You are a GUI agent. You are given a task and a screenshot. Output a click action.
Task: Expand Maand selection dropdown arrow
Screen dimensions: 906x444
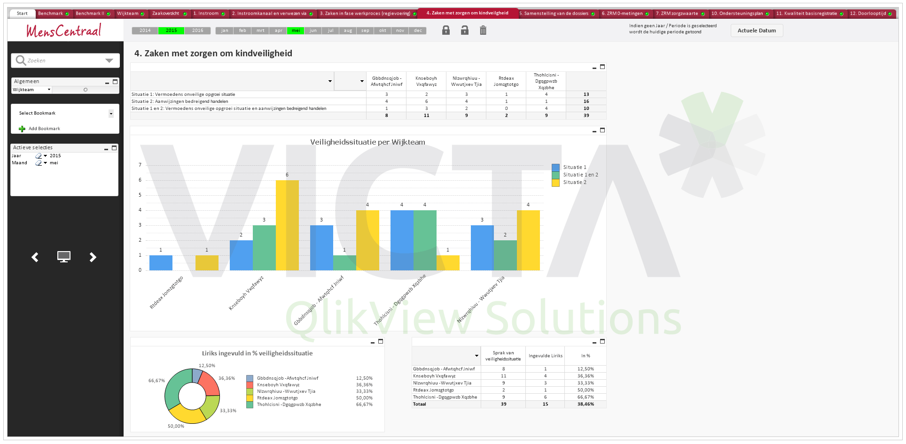[x=45, y=163]
